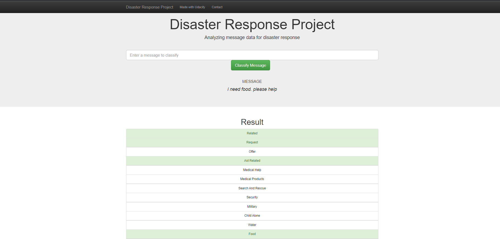This screenshot has width=500, height=239.
Task: Click the Request result row
Action: (x=252, y=142)
